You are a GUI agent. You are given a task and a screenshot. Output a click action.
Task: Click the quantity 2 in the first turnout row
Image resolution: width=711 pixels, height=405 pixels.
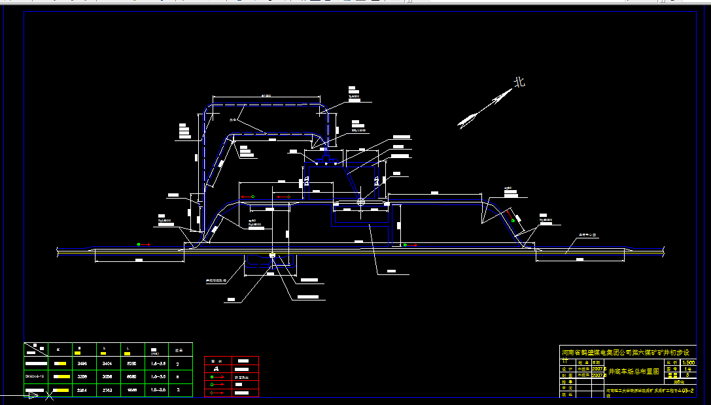pyautogui.click(x=177, y=364)
